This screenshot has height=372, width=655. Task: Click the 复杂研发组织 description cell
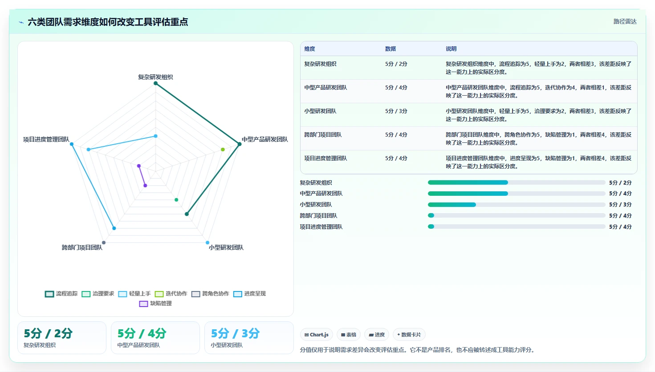(539, 68)
